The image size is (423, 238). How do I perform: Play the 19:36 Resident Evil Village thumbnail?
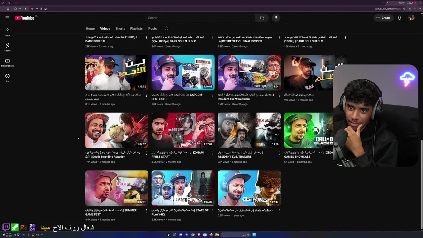pos(249,131)
